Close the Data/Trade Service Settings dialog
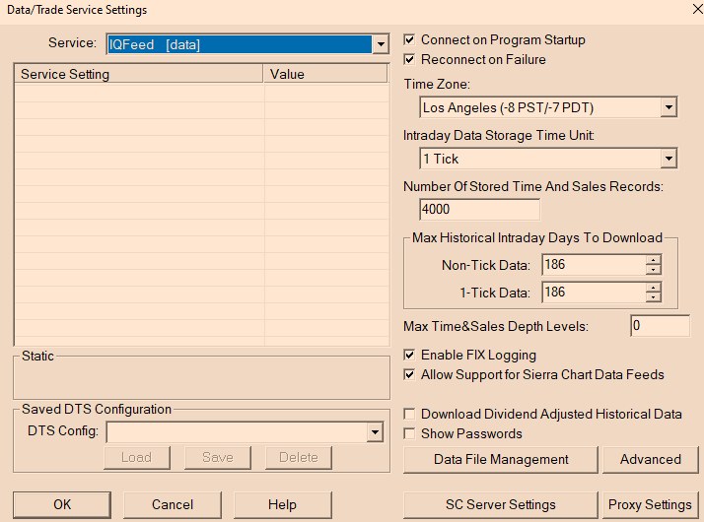The width and height of the screenshot is (704, 522). 697,9
